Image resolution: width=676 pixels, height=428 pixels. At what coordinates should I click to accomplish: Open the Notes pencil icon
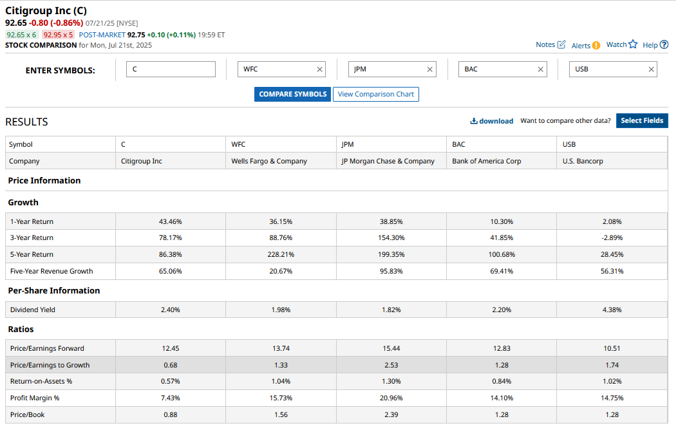(x=561, y=44)
